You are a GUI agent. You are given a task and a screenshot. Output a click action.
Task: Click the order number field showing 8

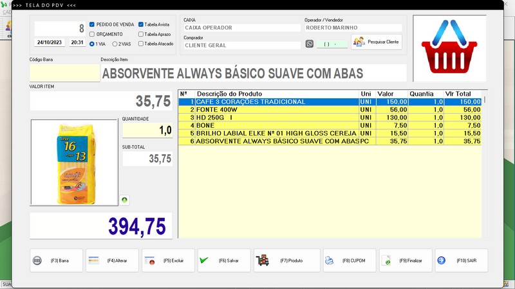click(60, 28)
